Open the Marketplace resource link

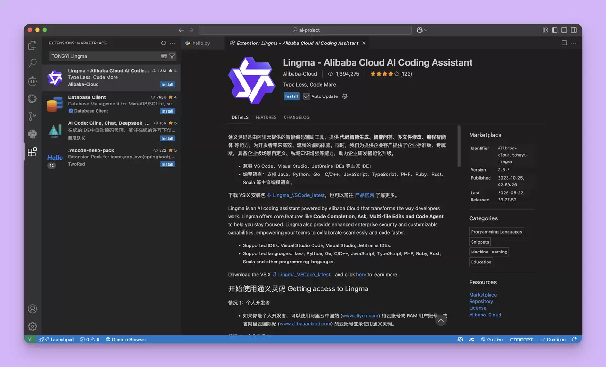pos(483,295)
